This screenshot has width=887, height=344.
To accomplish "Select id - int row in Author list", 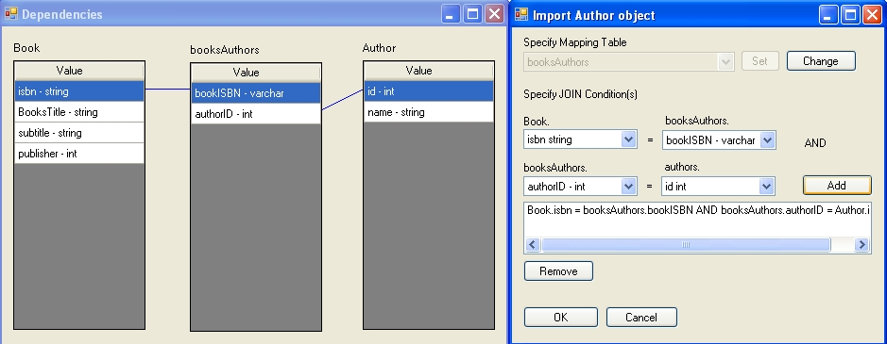I will 428,90.
